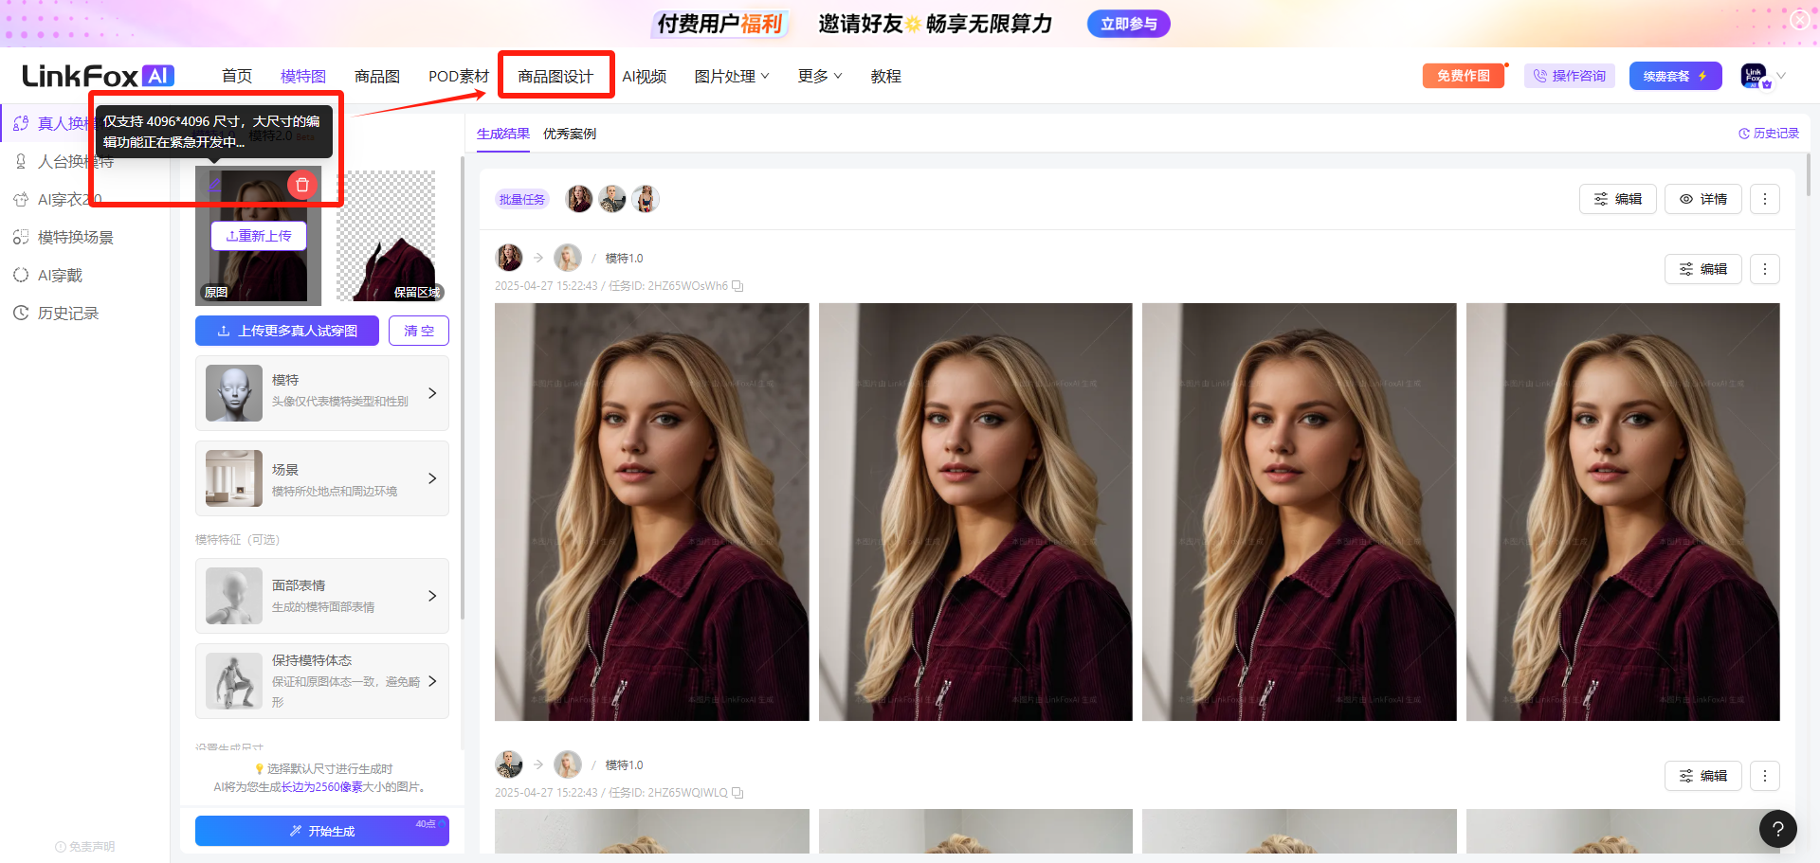
Task: Click the user account avatar
Action: (x=1754, y=76)
